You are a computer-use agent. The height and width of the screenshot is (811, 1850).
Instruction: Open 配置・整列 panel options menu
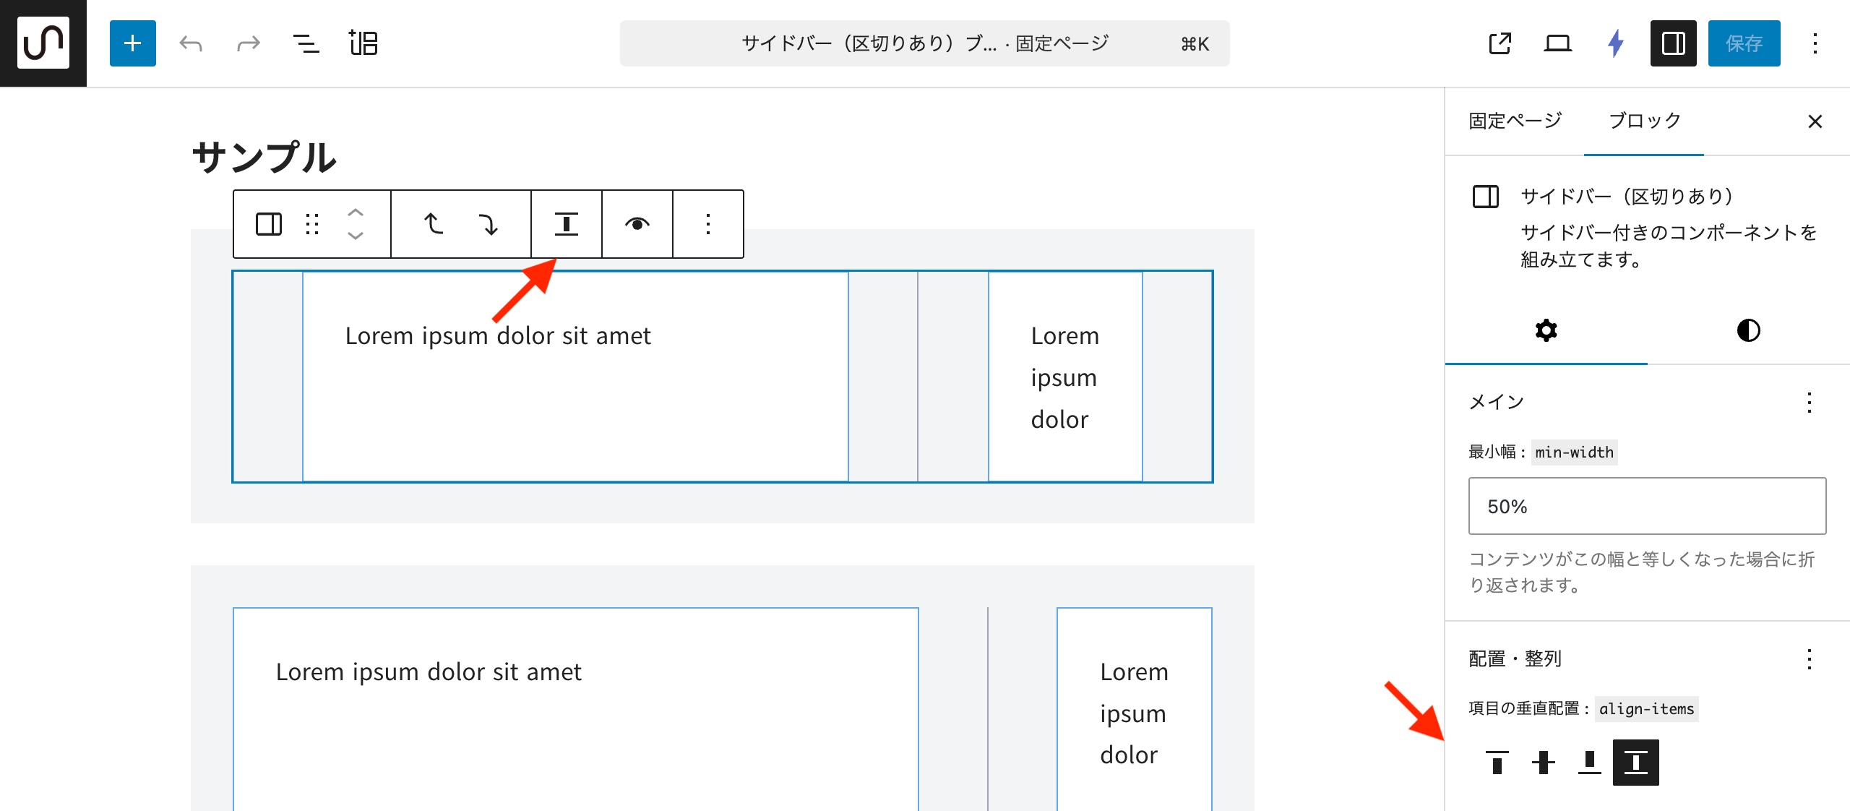click(1809, 658)
